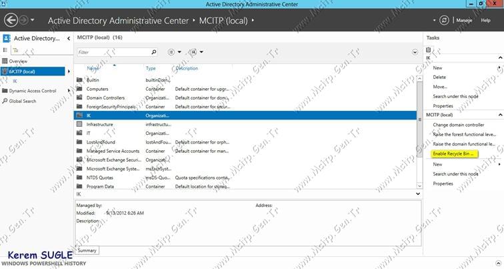
Task: Collapse the IK preview pane chevron
Action: pyautogui.click(x=418, y=194)
